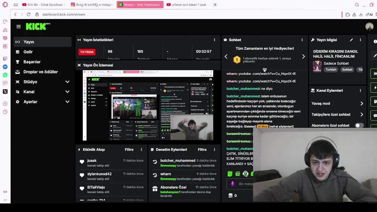
Task: Select Yayın in sidebar
Action: click(42, 42)
